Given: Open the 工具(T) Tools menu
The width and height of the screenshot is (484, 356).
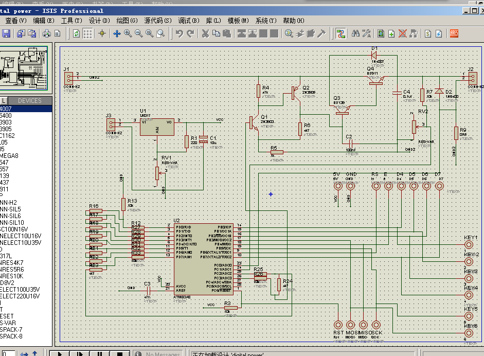Looking at the screenshot, I should tap(71, 21).
